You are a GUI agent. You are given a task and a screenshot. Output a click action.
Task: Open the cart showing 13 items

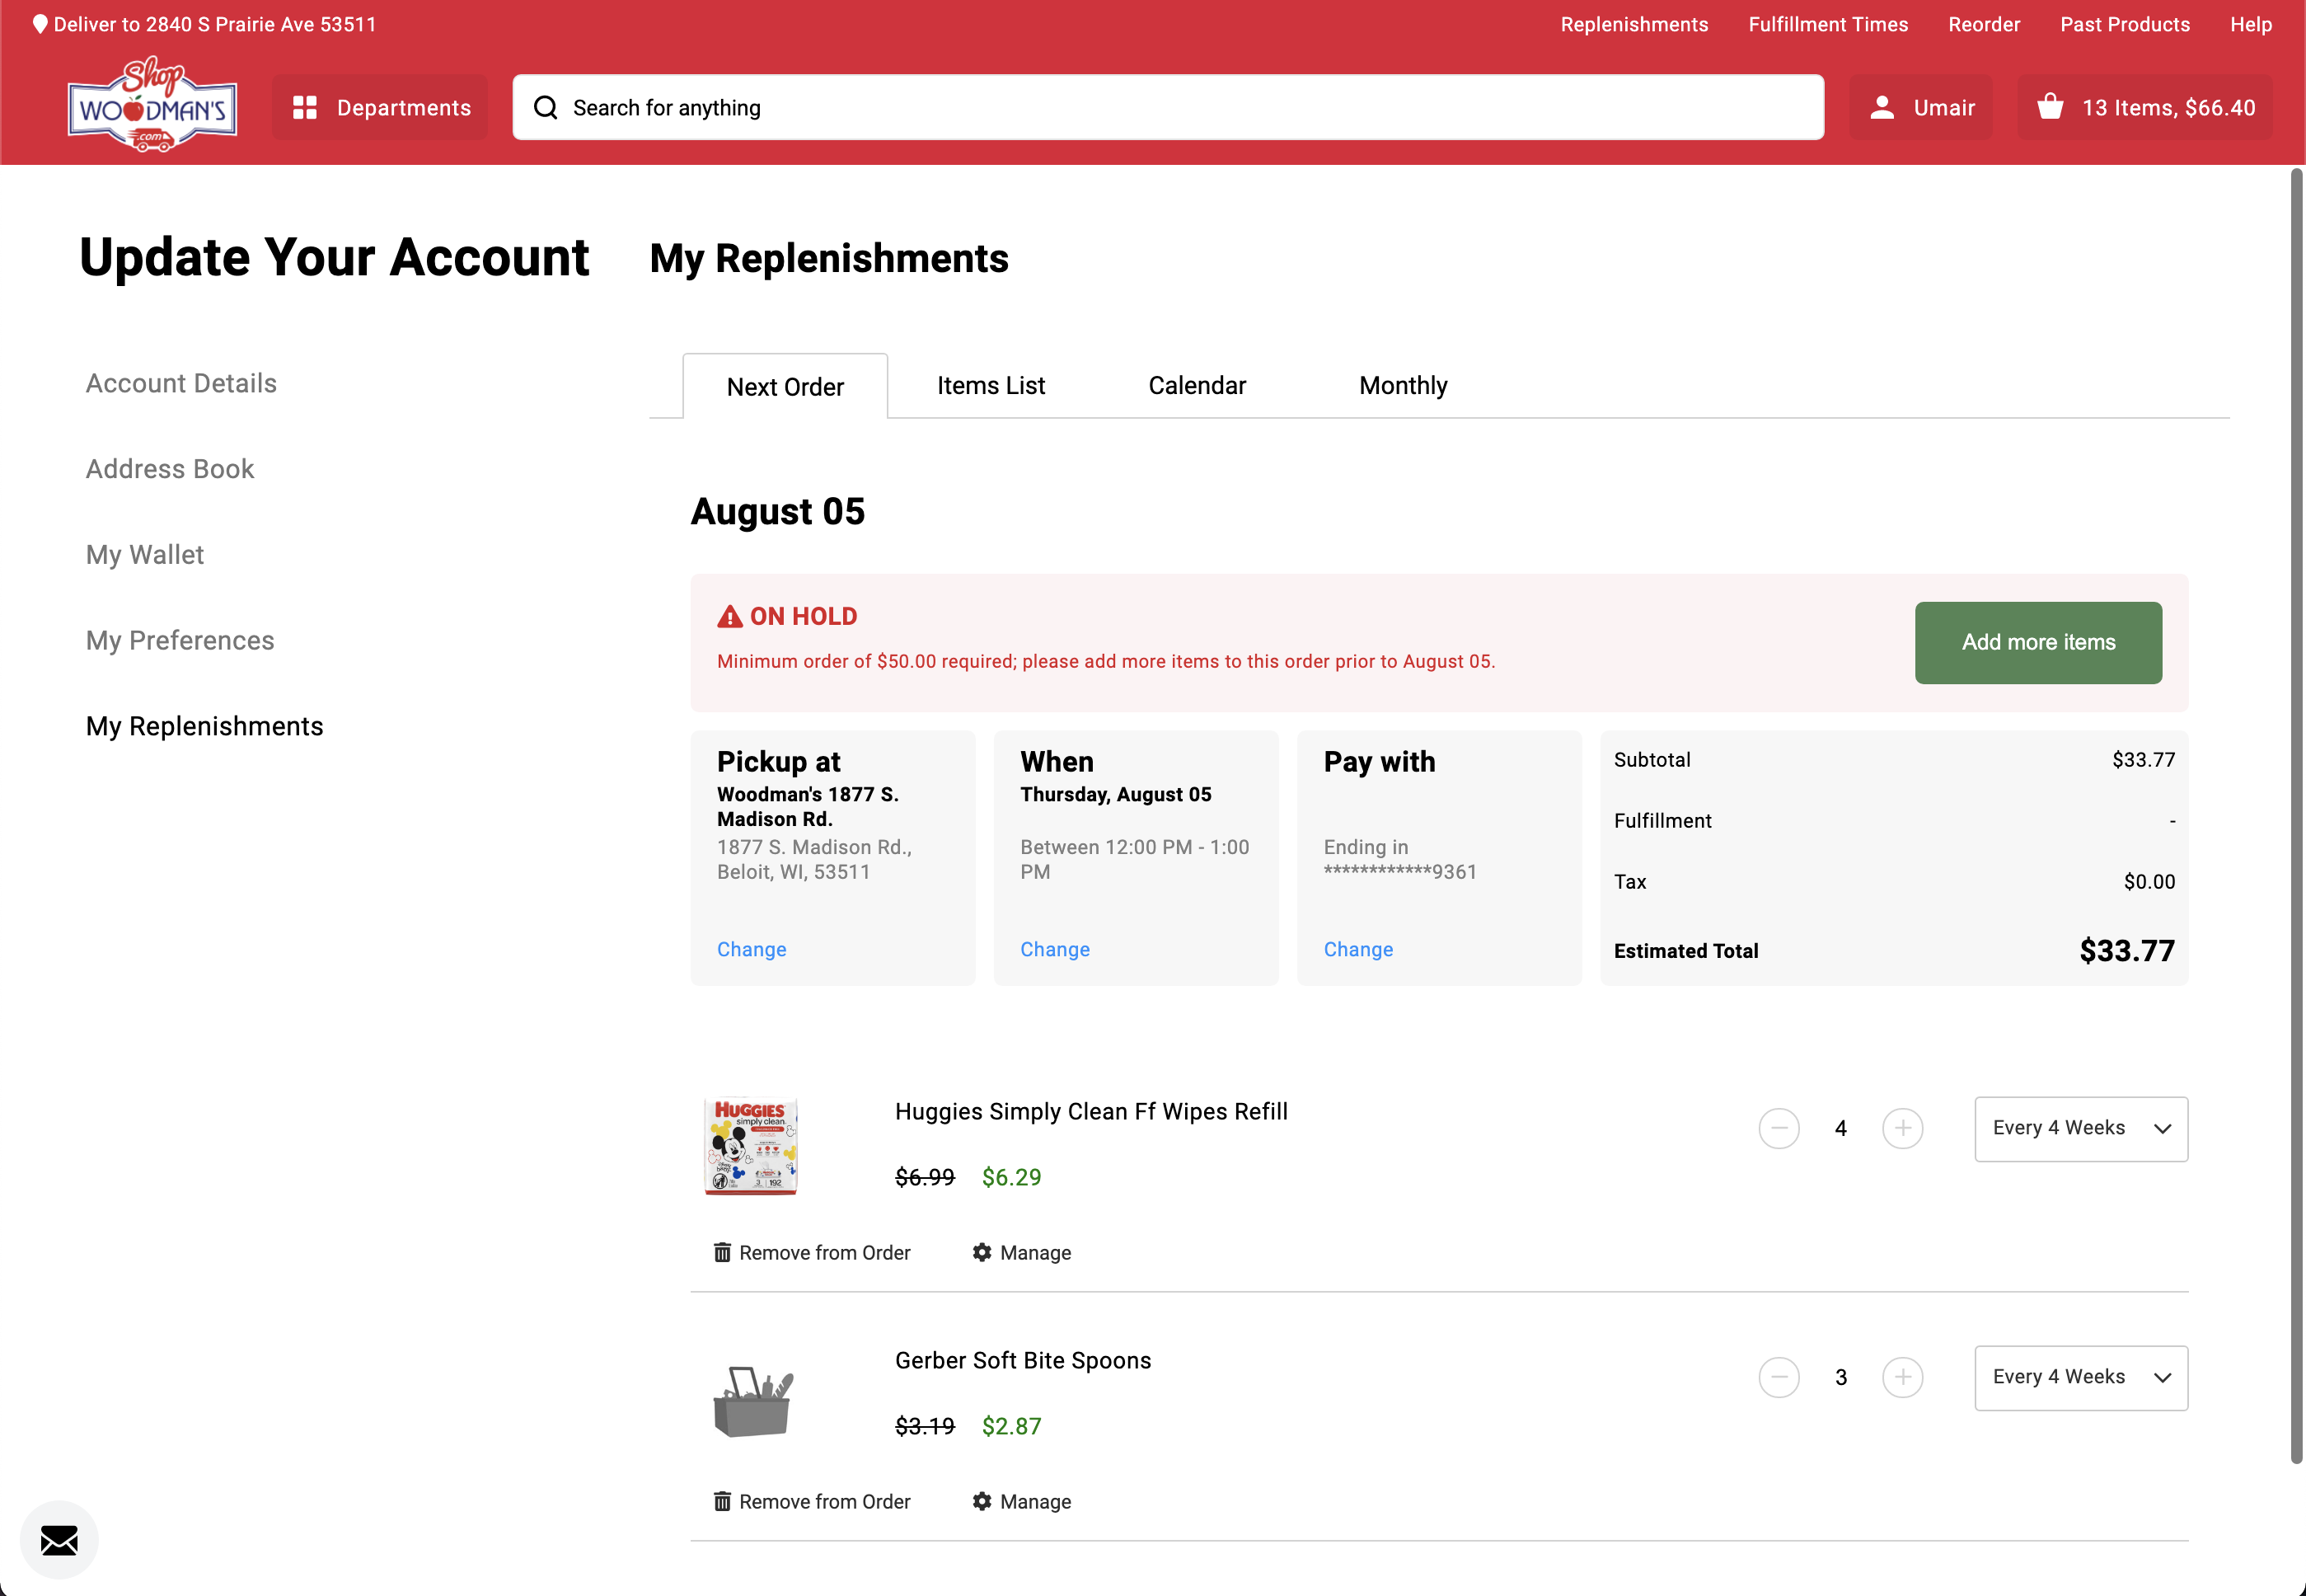(x=2145, y=107)
